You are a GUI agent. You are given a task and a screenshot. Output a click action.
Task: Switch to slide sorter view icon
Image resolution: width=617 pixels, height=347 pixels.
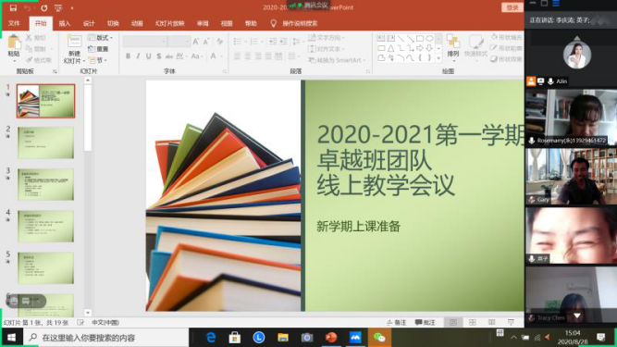[472, 322]
